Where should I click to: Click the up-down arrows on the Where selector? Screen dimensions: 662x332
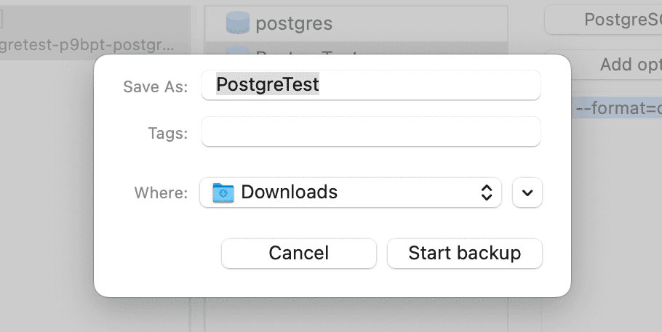487,193
